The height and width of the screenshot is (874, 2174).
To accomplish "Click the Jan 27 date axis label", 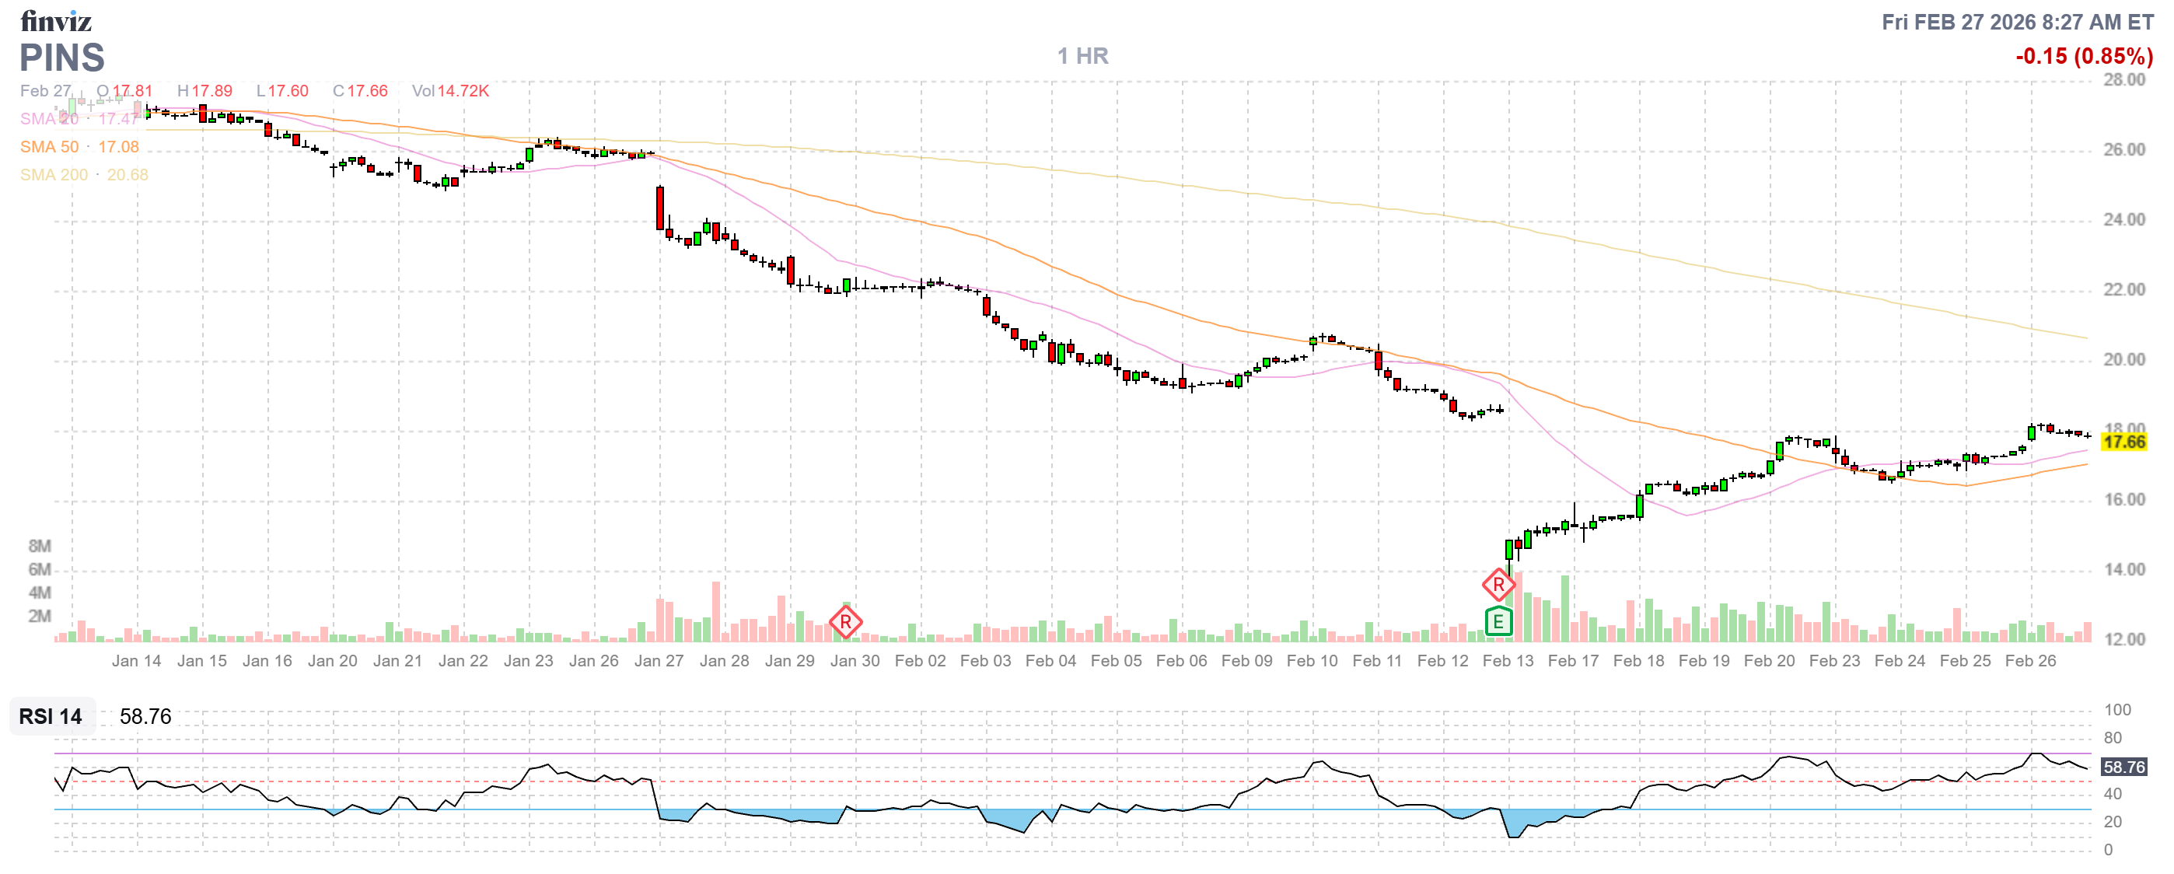I will tap(659, 661).
